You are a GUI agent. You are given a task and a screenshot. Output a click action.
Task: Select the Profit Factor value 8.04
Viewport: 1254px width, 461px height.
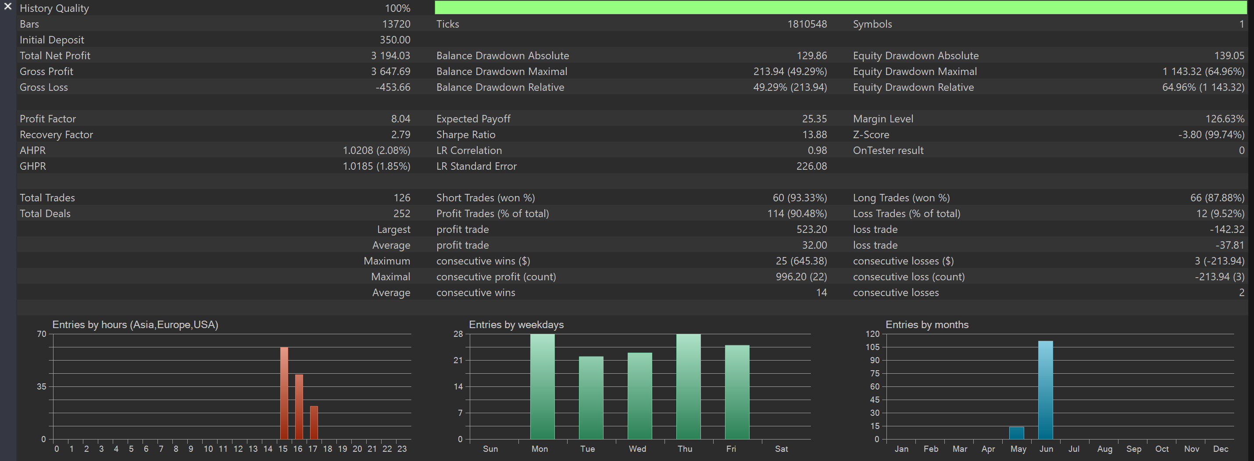tap(400, 119)
